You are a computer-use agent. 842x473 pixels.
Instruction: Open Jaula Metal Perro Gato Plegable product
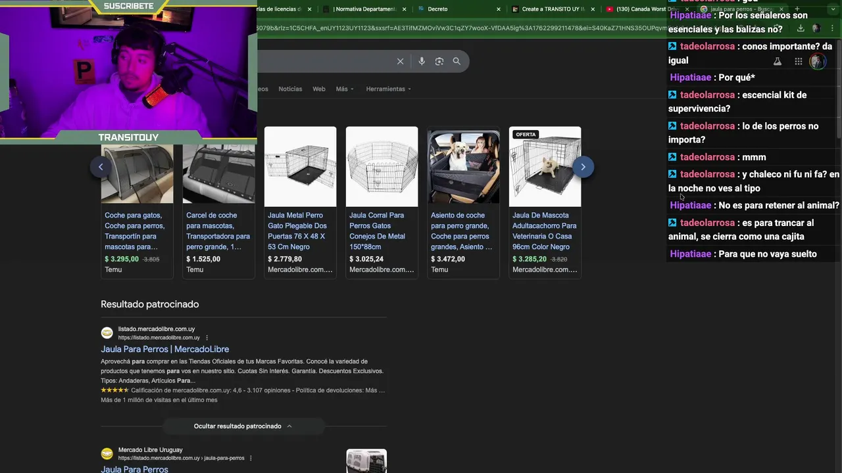[297, 231]
